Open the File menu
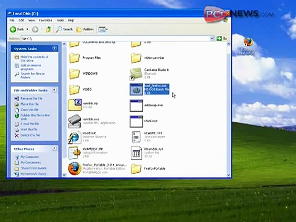The image size is (296, 222). pyautogui.click(x=12, y=20)
